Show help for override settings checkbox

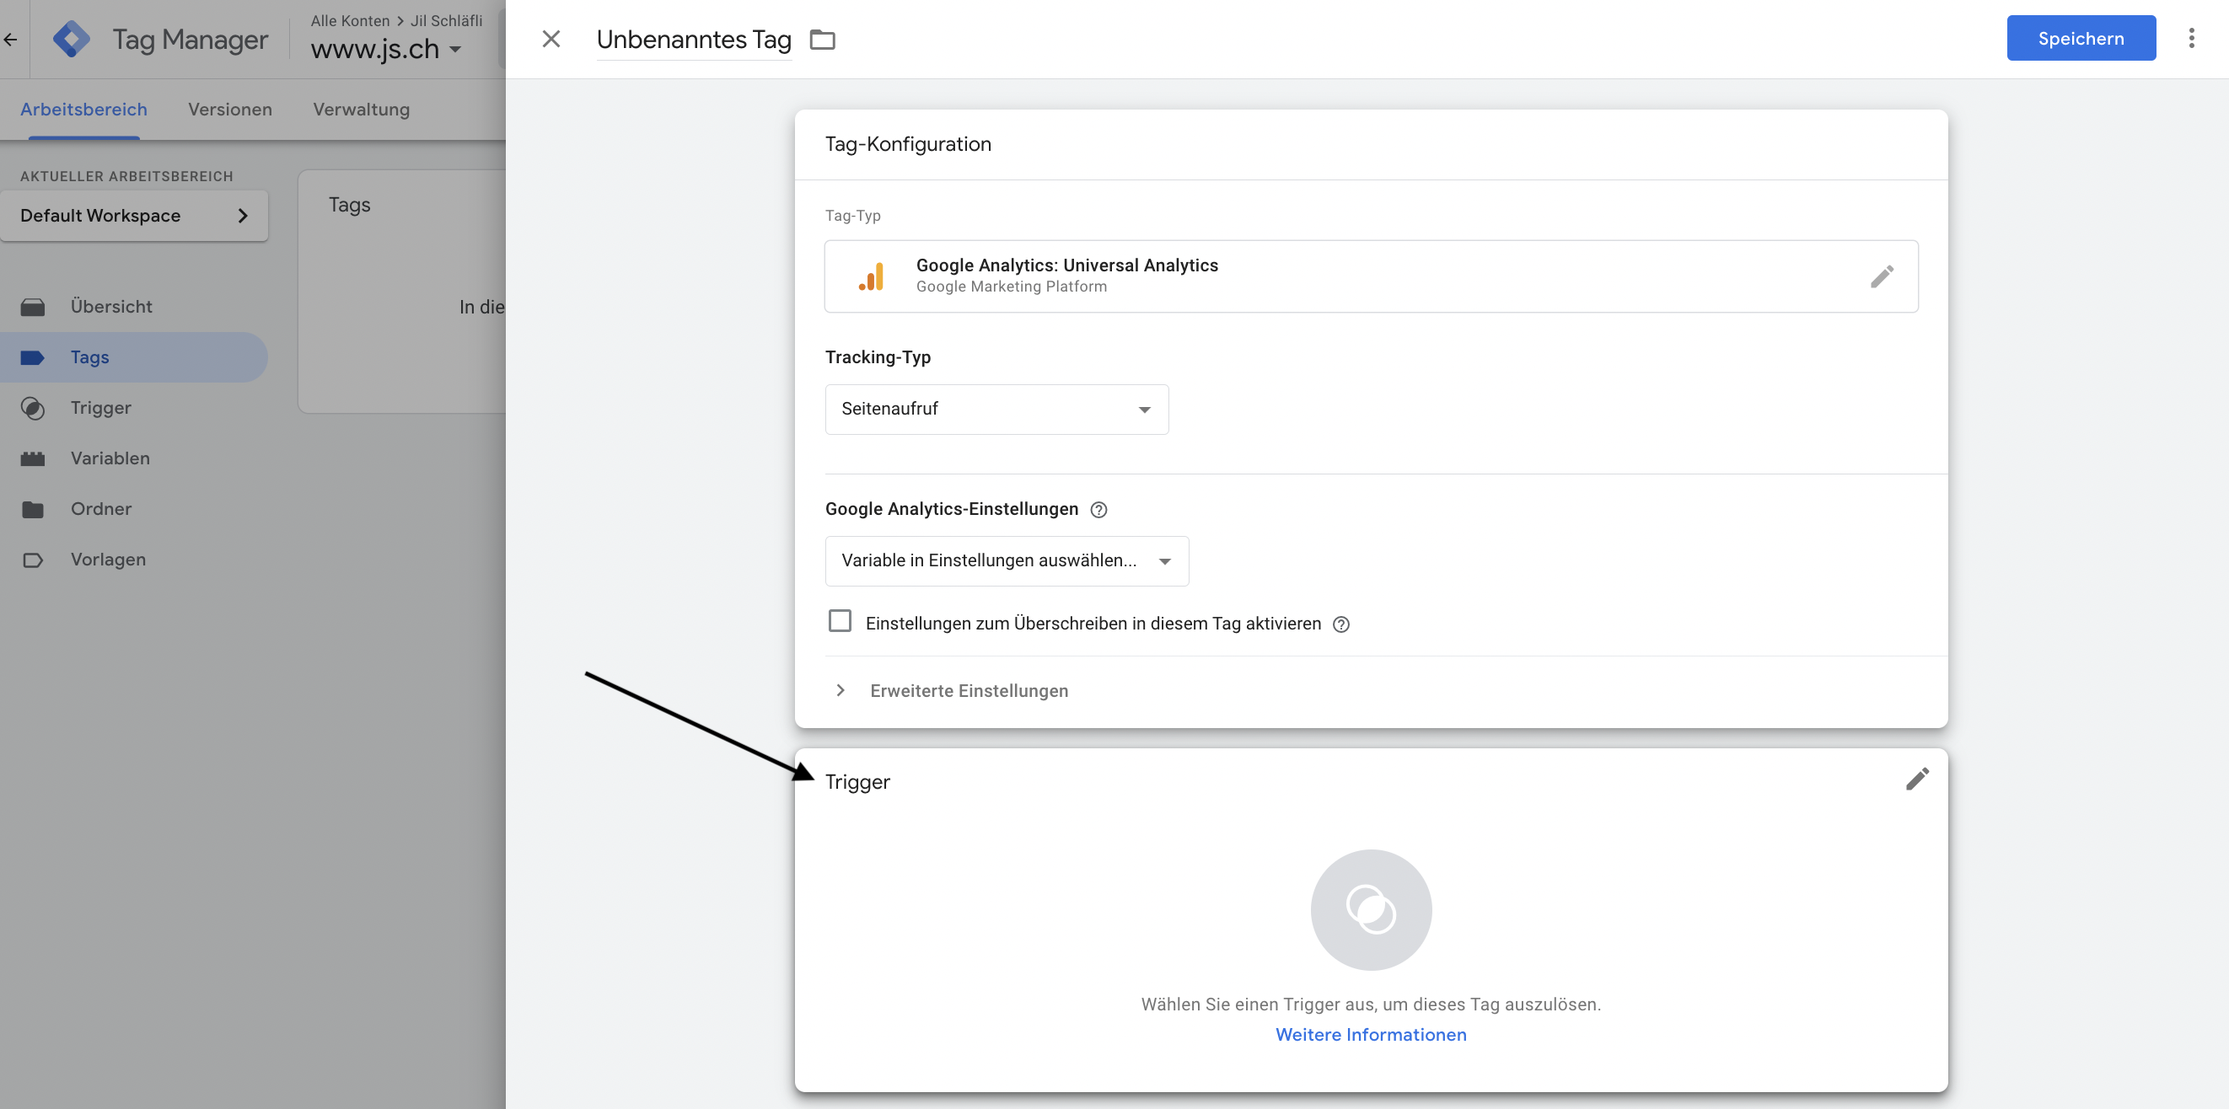1340,624
